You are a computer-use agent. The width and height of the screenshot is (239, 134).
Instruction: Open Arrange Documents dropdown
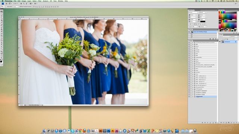pos(31,3)
